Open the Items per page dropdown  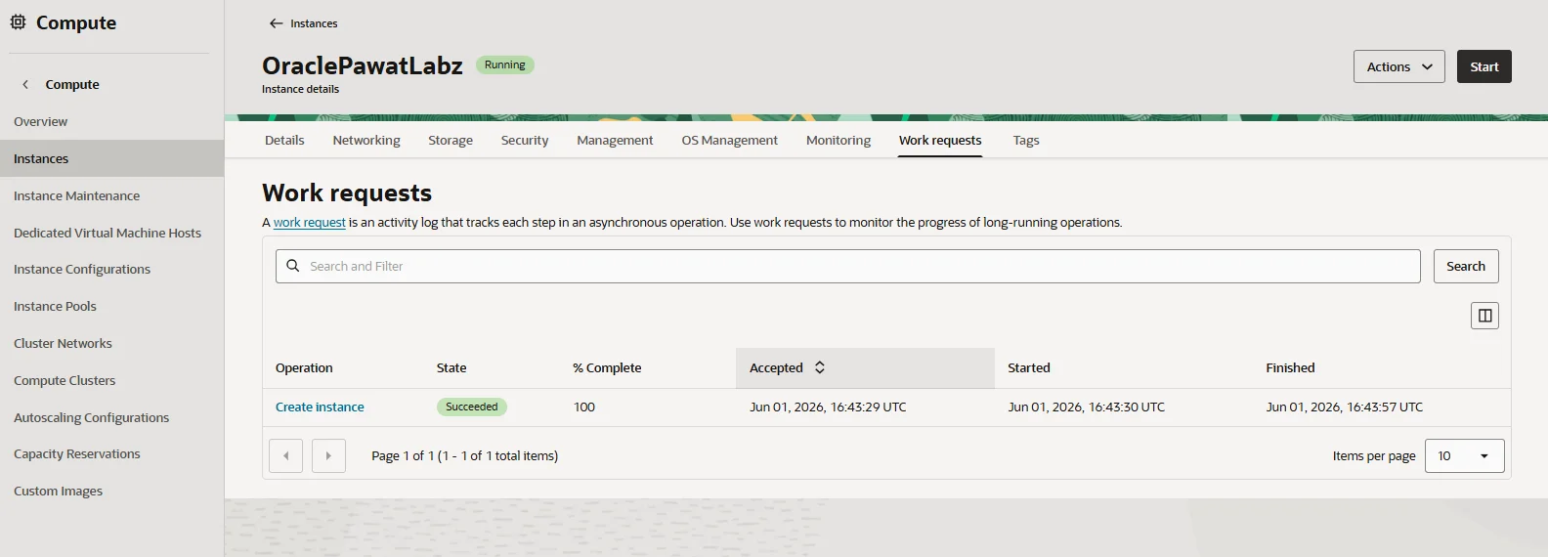tap(1464, 456)
